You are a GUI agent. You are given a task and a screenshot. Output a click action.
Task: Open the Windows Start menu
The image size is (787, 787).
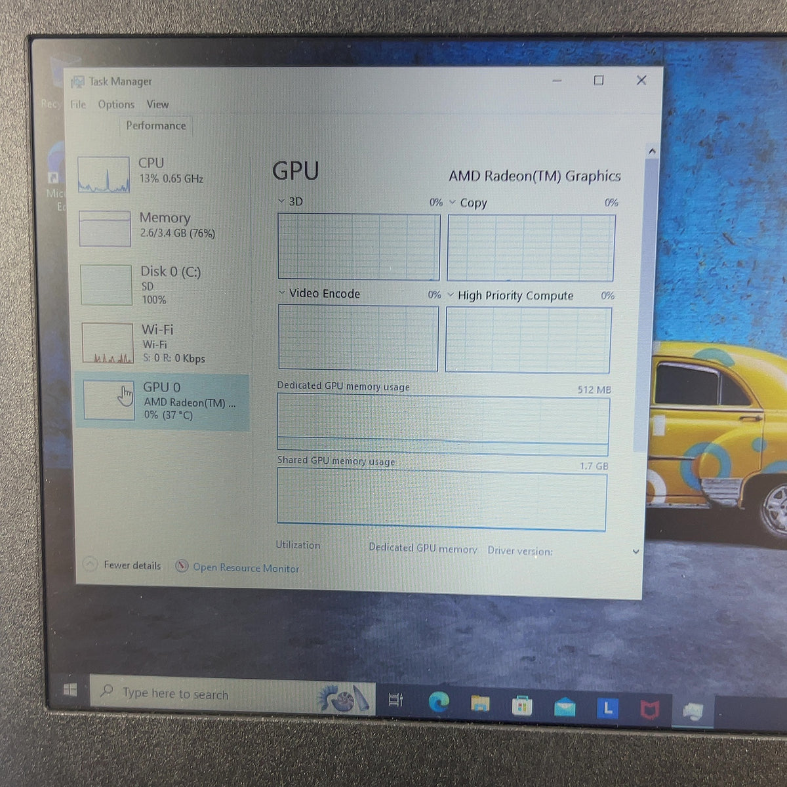70,689
